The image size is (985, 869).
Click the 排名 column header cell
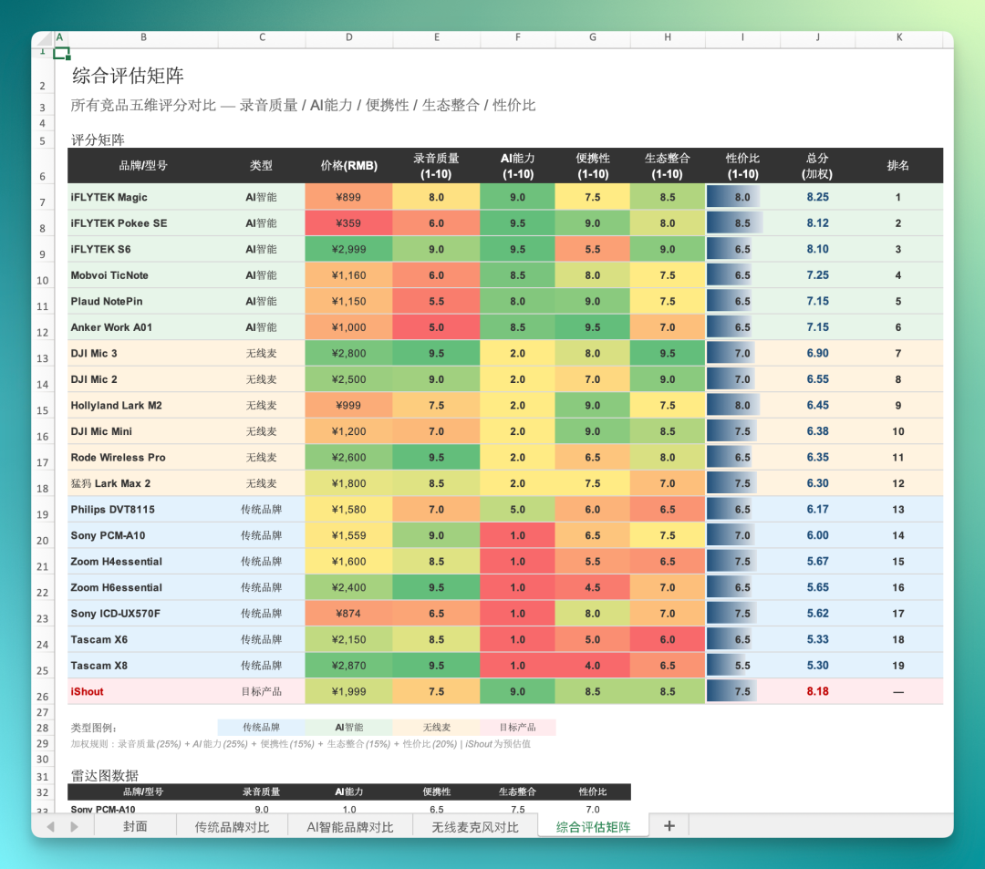tap(898, 166)
